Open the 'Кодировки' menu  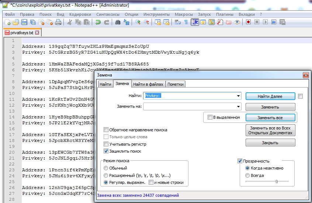(x=80, y=14)
